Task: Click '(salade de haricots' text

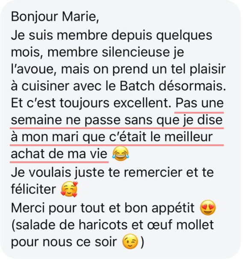Action: coord(69,225)
